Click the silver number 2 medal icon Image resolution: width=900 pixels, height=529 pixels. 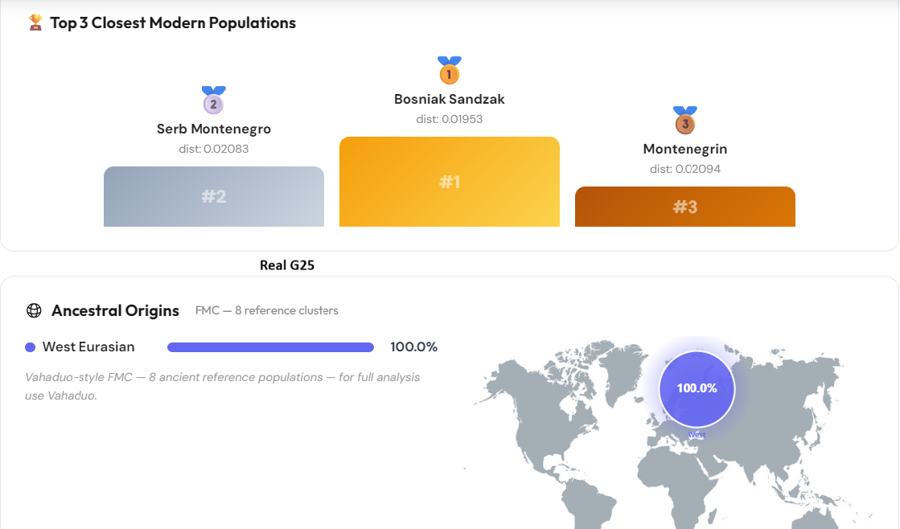pos(213,100)
